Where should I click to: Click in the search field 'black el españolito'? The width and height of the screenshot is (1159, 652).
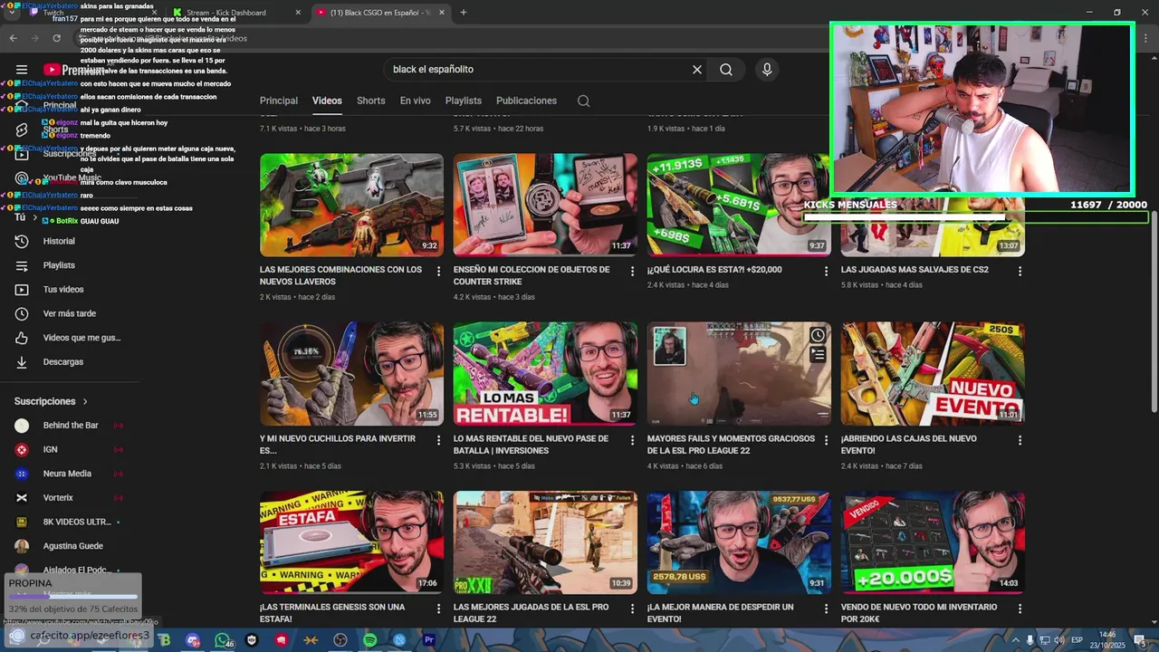click(534, 70)
